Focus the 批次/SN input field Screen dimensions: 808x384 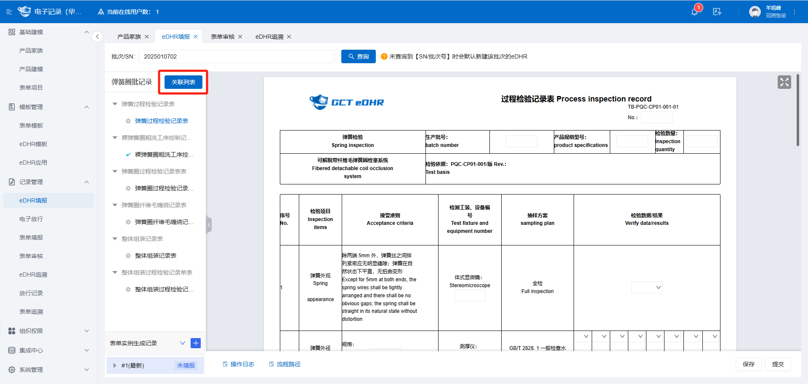237,56
